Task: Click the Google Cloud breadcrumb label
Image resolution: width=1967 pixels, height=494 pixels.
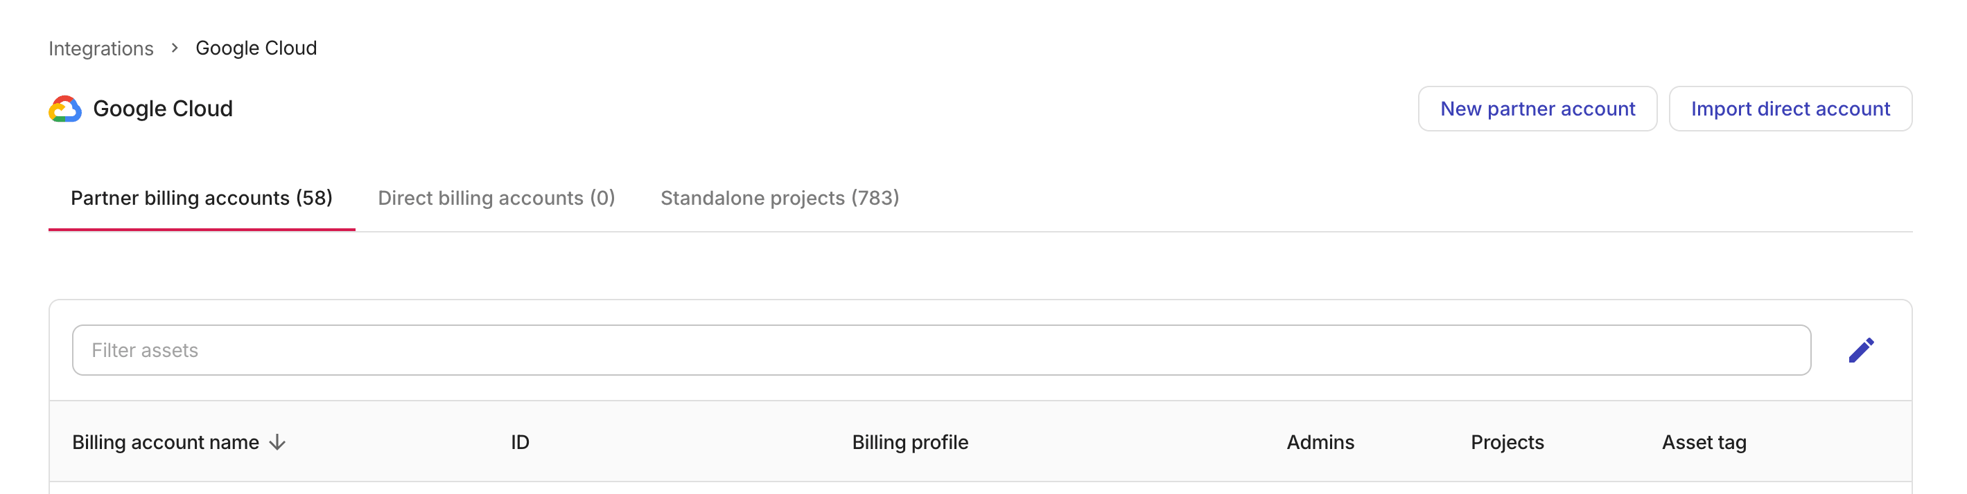Action: click(x=256, y=47)
